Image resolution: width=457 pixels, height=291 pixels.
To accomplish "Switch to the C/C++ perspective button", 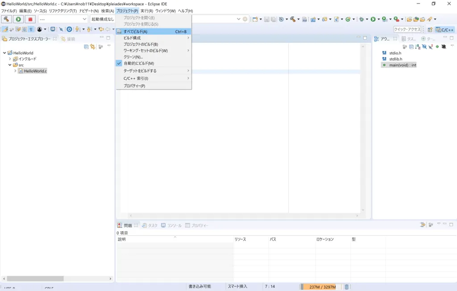I will point(445,30).
